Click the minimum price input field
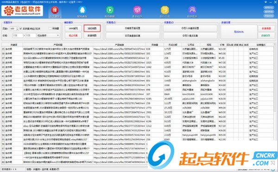 [x=18, y=35]
